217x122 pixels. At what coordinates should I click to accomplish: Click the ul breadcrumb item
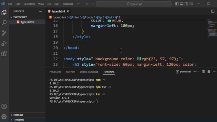[x=110, y=17]
